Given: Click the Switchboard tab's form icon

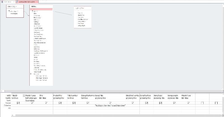Looking at the screenshot, I should tap(2, 2).
